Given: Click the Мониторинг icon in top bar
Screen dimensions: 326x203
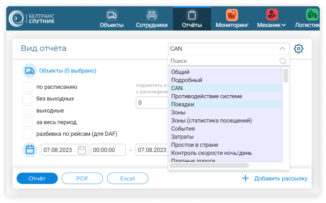Looking at the screenshot, I should click(232, 15).
